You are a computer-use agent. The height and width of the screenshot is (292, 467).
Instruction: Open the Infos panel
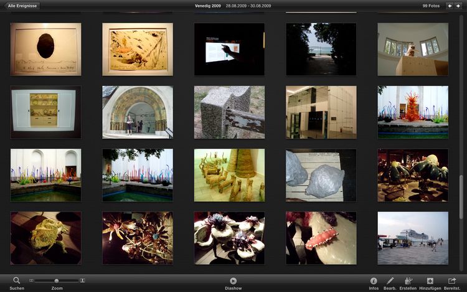click(374, 281)
